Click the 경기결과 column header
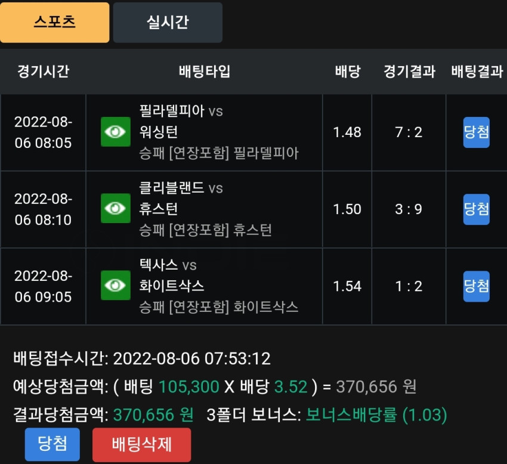507x464 pixels. tap(409, 71)
